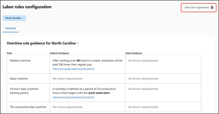Open the dol.gov link under Weekly overtime

click(x=73, y=69)
